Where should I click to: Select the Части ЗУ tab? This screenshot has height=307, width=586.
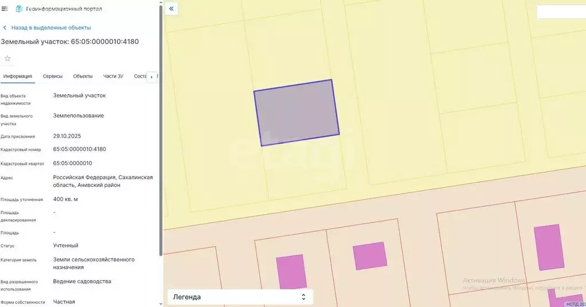(x=113, y=76)
